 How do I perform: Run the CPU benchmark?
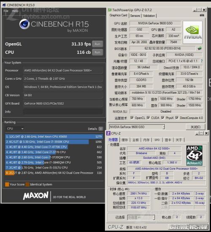(x=97, y=52)
